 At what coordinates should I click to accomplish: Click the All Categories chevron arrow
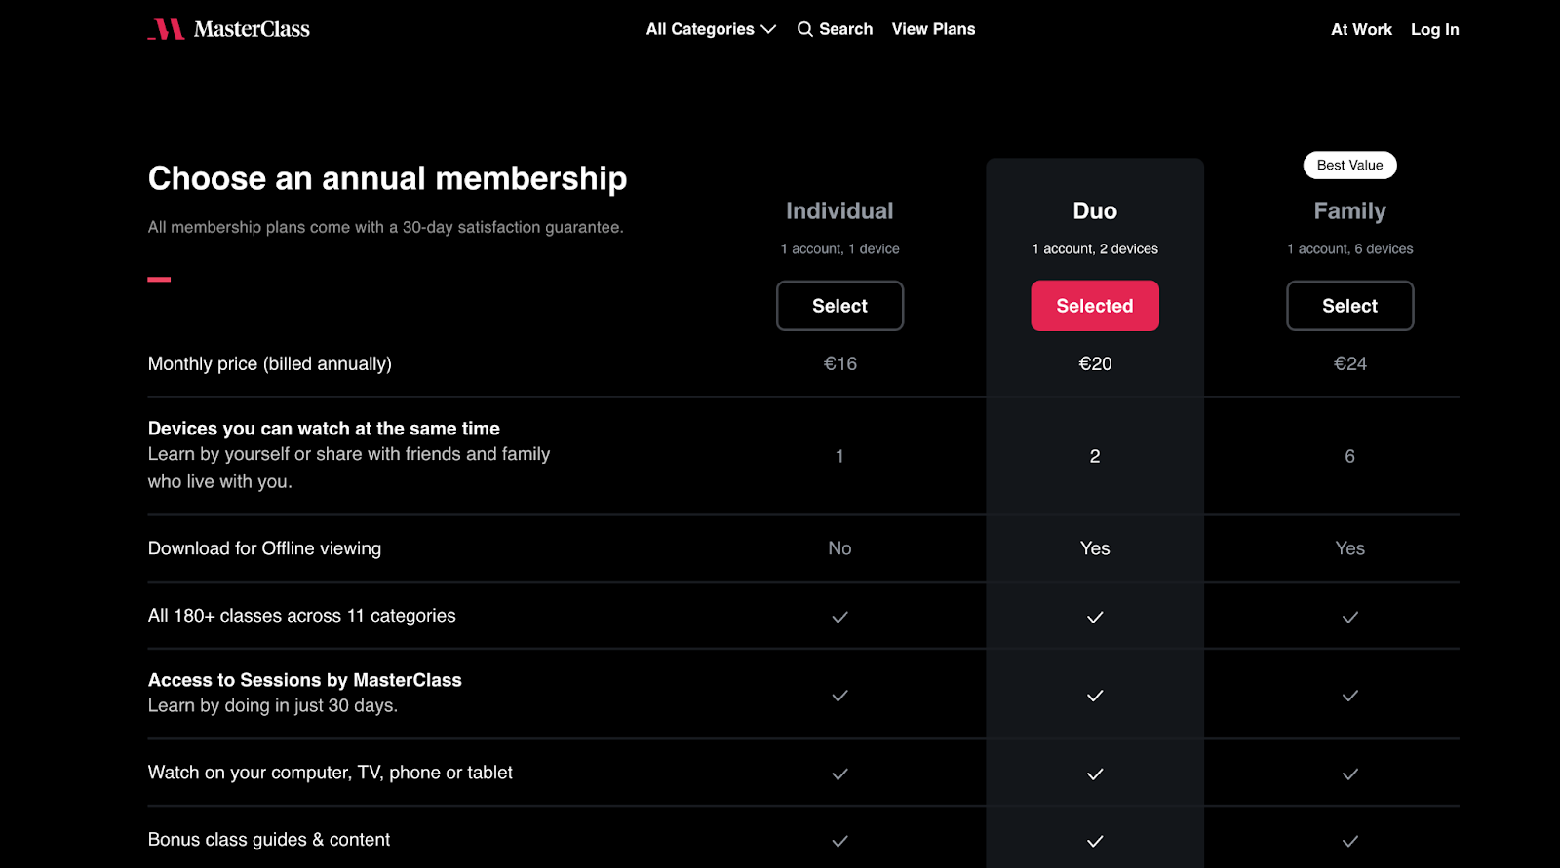click(x=768, y=29)
